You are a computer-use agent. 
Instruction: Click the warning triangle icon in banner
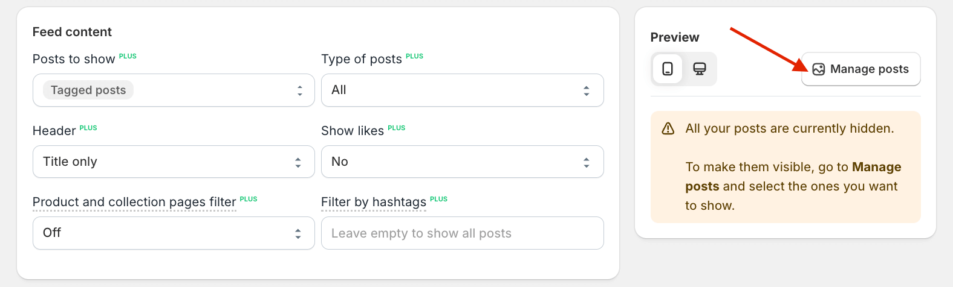(x=668, y=128)
